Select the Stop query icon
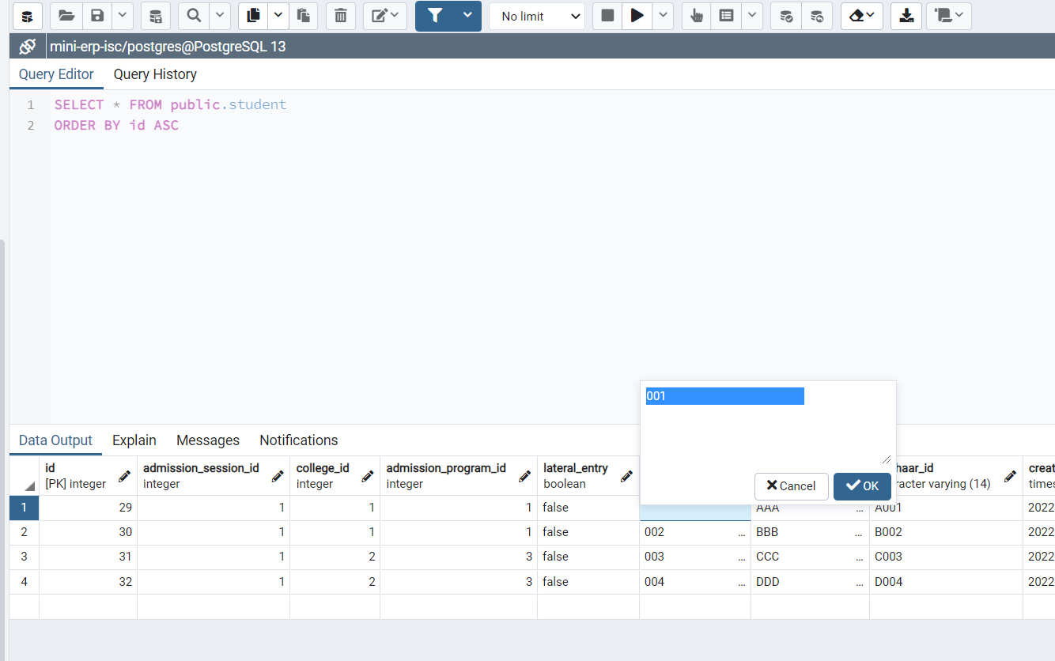 pos(607,16)
